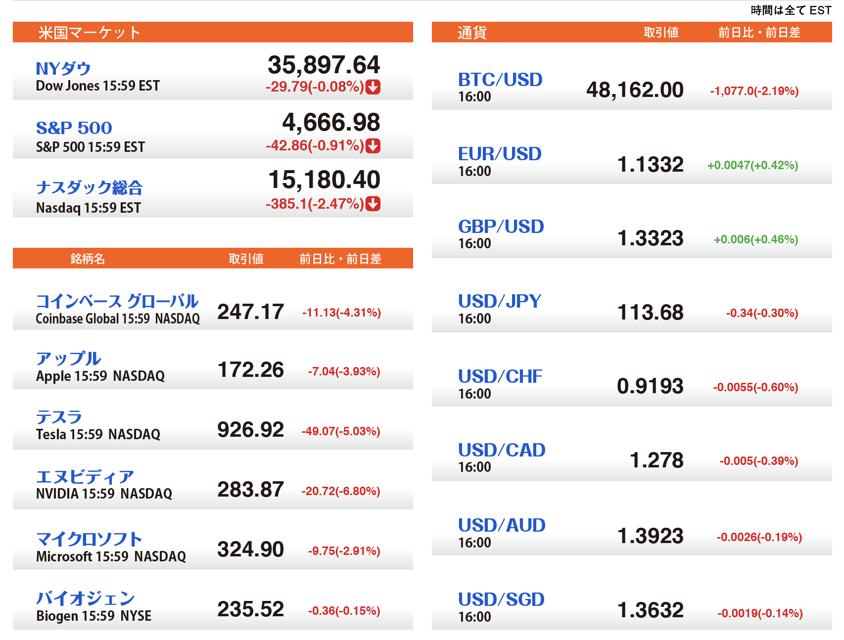Open the バイオジェン stock link

coord(86,598)
